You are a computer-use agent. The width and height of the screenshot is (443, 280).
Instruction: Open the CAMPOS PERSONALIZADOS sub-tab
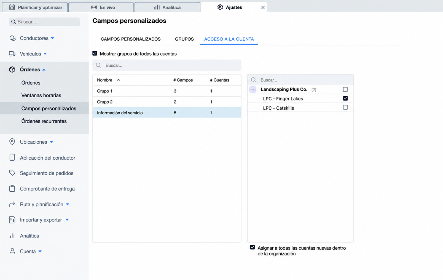(x=131, y=39)
